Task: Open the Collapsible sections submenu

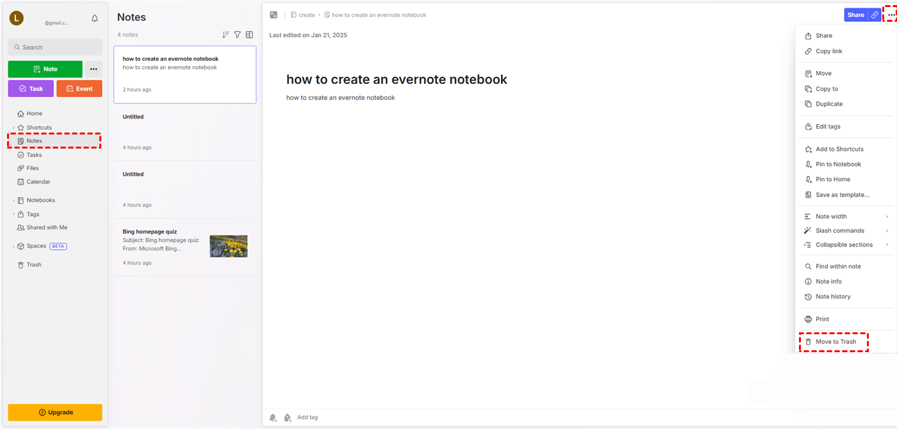Action: [845, 245]
